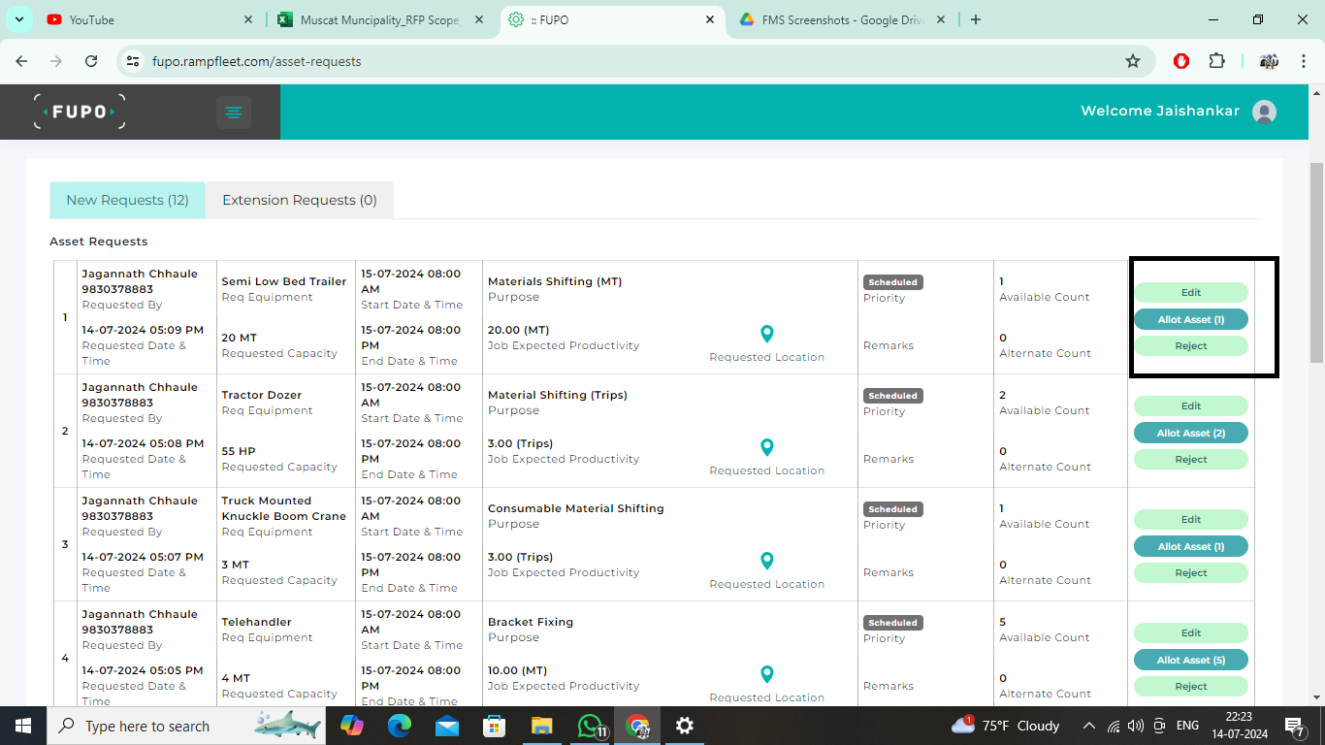Viewport: 1325px width, 745px height.
Task: Bookmark this page with the star icon
Action: click(x=1132, y=61)
